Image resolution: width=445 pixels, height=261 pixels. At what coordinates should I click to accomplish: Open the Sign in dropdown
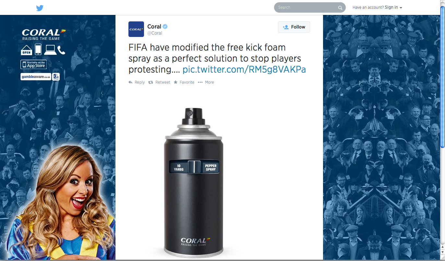[x=391, y=7]
